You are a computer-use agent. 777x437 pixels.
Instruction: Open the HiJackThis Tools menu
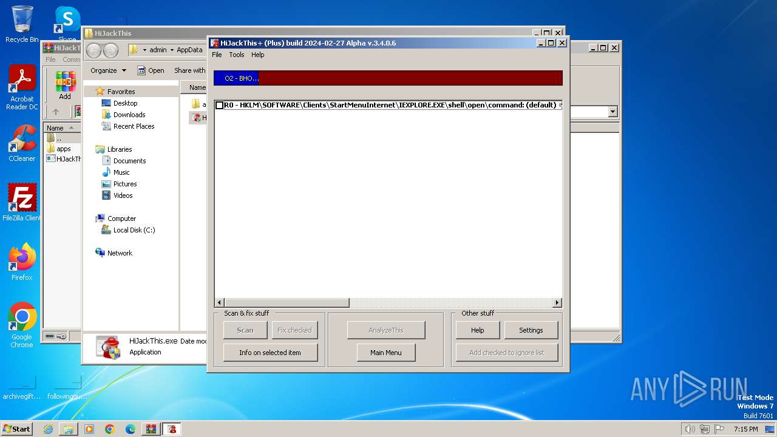237,55
